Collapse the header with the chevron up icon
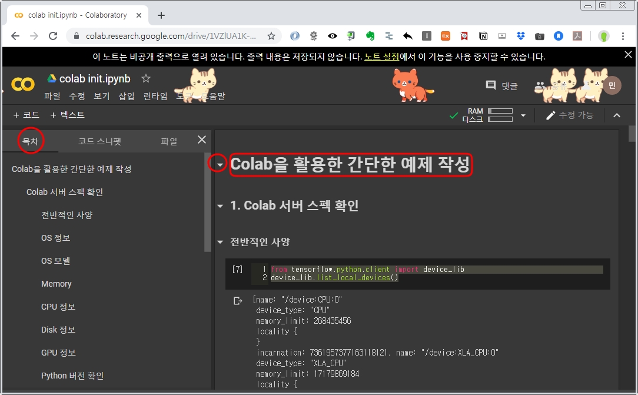 coord(617,115)
